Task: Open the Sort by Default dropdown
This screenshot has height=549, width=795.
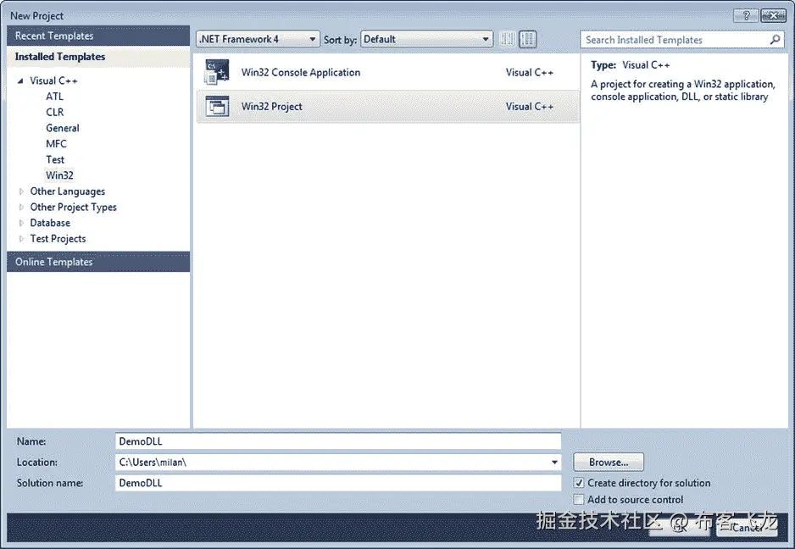Action: 485,38
